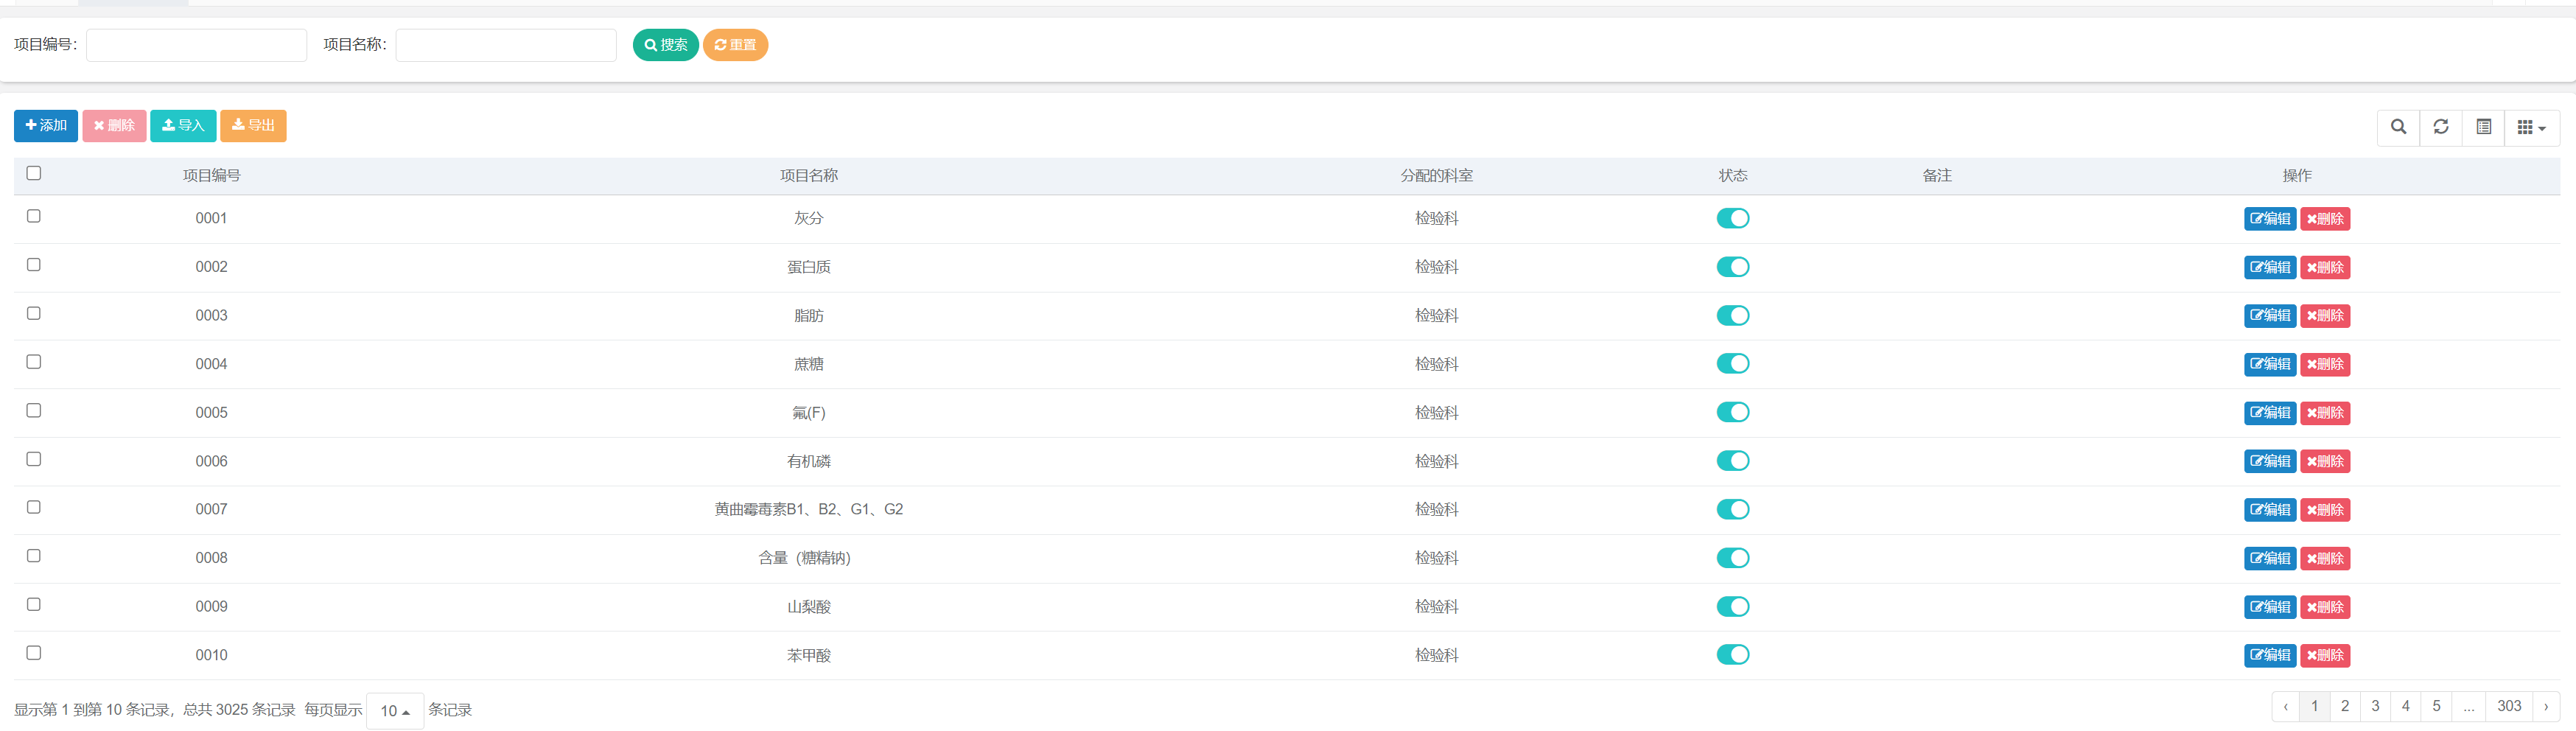Delete the 灰分 row with red 删除
Screen dimensions: 2576x731
[x=2325, y=219]
